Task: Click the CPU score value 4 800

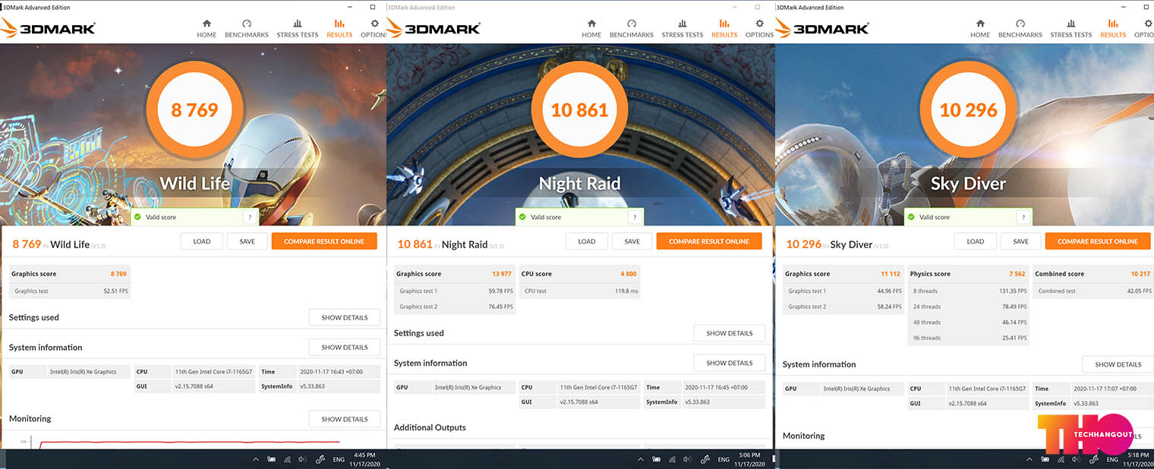Action: (629, 274)
